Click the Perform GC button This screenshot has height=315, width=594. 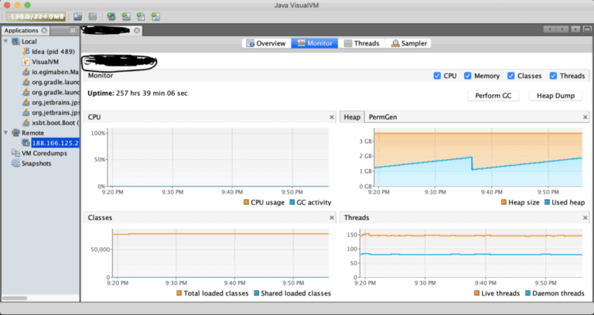pyautogui.click(x=494, y=96)
